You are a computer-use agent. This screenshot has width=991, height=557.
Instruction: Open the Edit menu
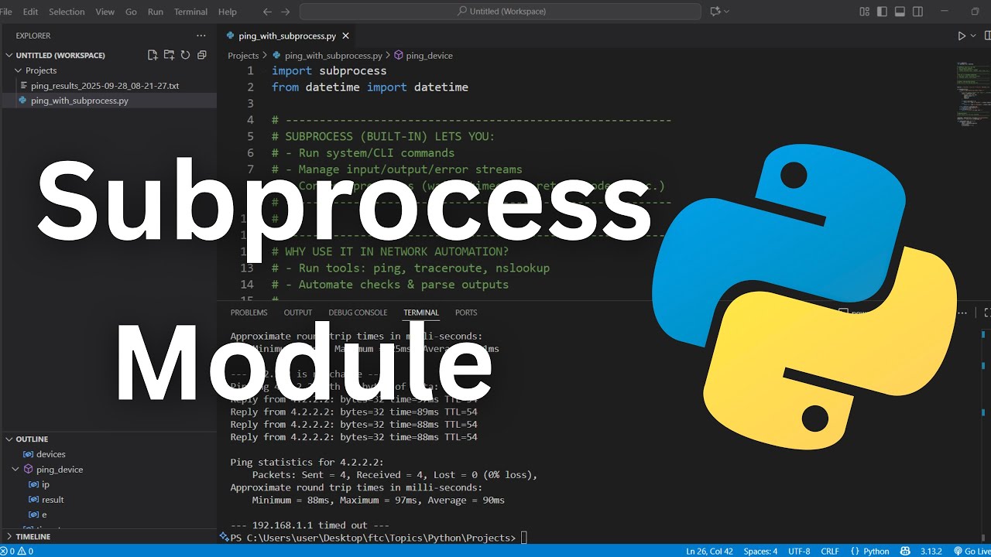30,12
